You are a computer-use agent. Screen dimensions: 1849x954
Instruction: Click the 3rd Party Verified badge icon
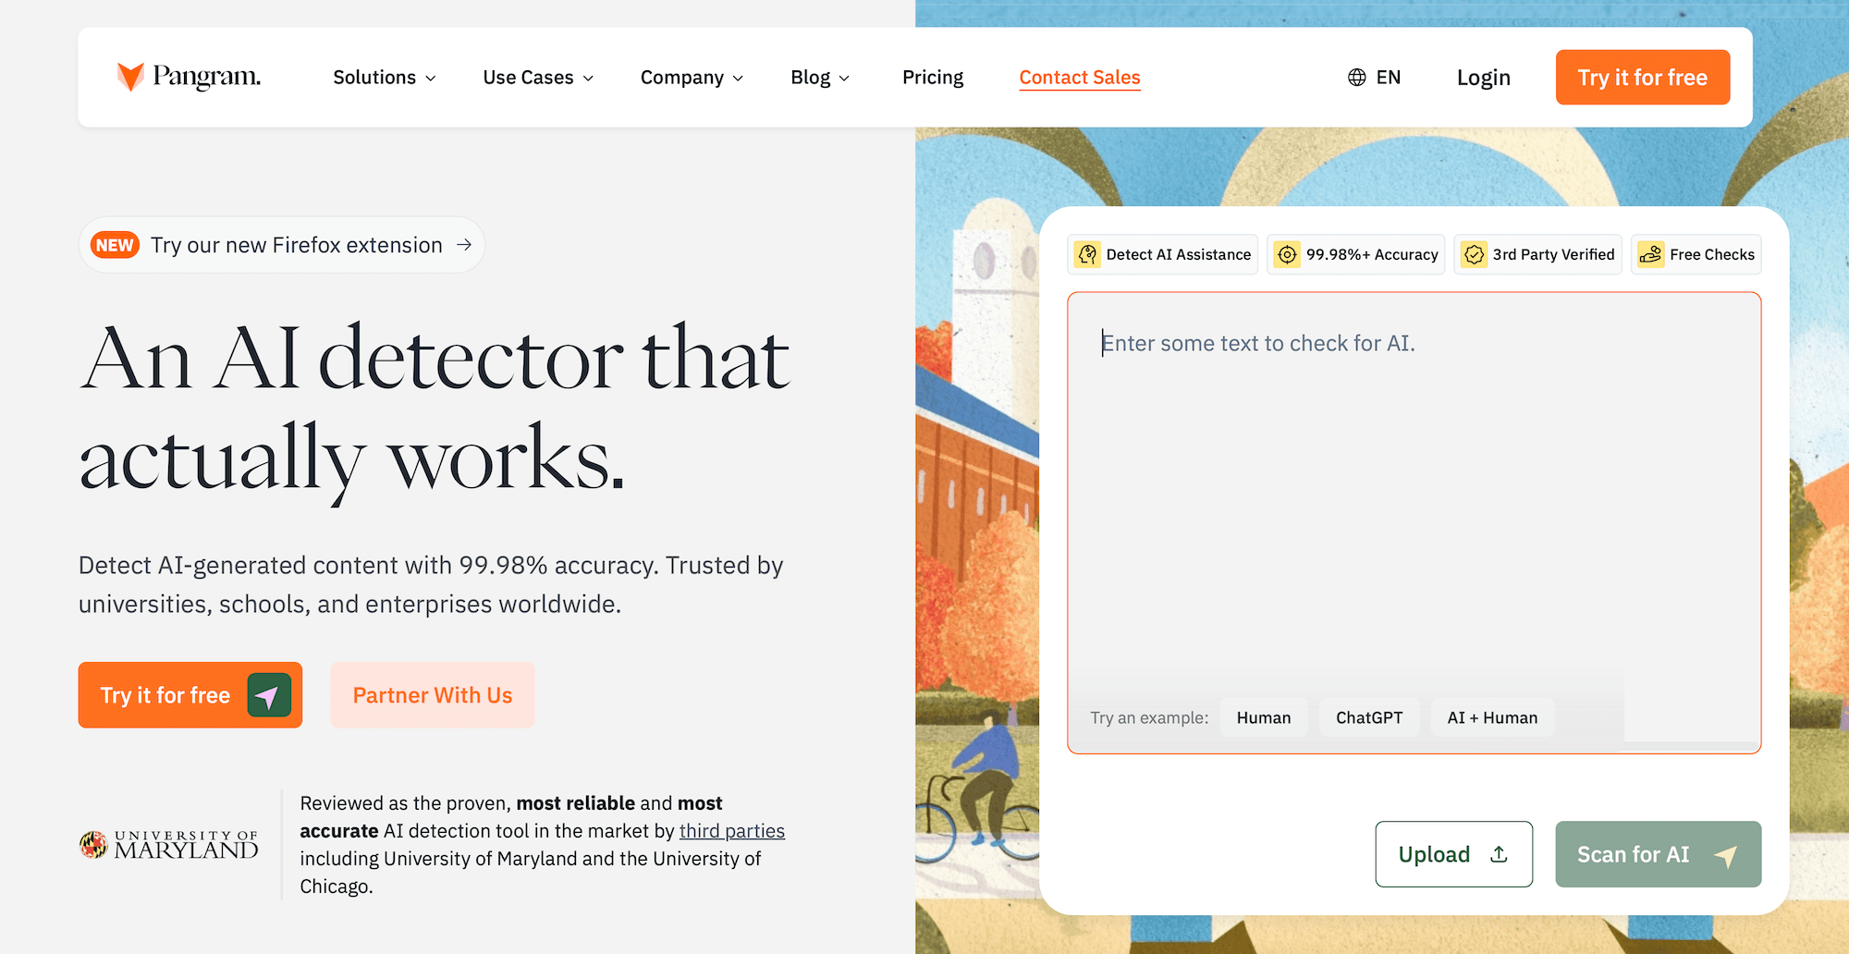click(x=1475, y=254)
